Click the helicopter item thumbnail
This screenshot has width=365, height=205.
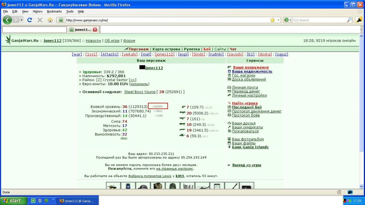202,186
